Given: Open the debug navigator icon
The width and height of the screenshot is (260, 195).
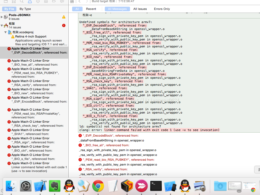Looking at the screenshot, I should [x=46, y=2].
